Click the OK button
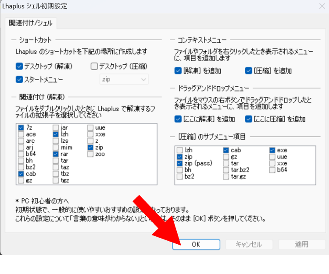 tap(196, 244)
